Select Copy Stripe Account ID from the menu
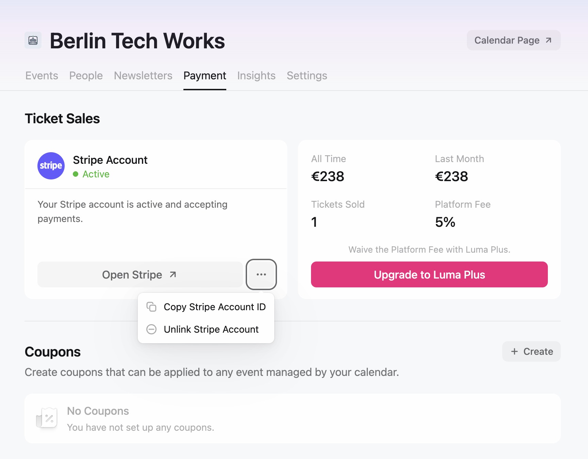This screenshot has height=459, width=588. coord(215,306)
